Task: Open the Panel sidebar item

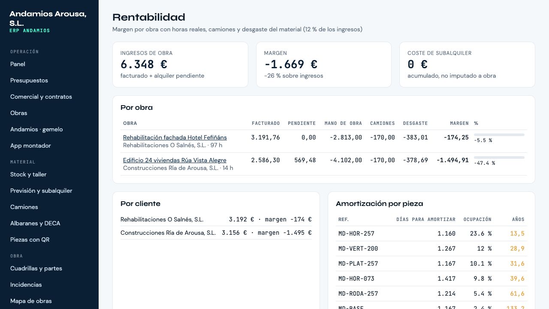Action: pyautogui.click(x=18, y=64)
